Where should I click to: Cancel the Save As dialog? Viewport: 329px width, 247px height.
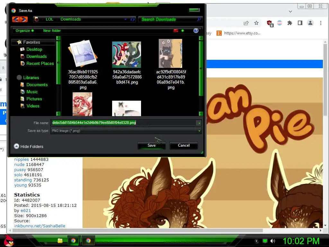point(183,145)
